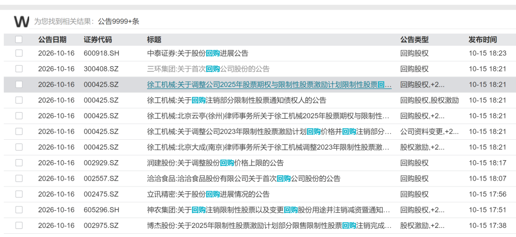Screen dimensions: 516x237
Task: Sort by 证券代码 column header
Action: pyautogui.click(x=98, y=40)
